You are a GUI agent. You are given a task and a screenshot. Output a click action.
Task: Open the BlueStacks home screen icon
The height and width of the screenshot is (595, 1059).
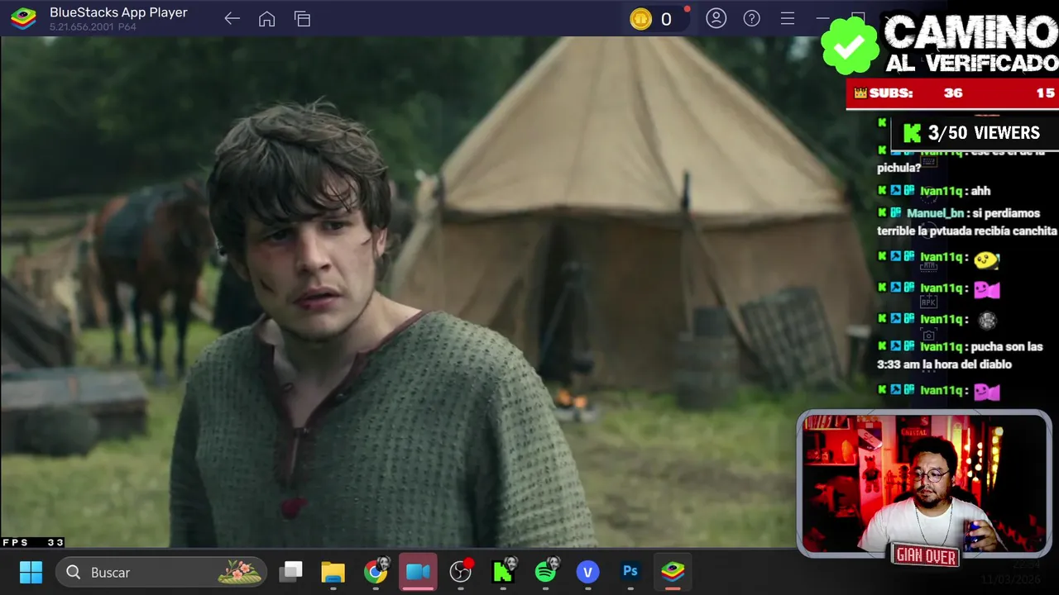pyautogui.click(x=266, y=19)
